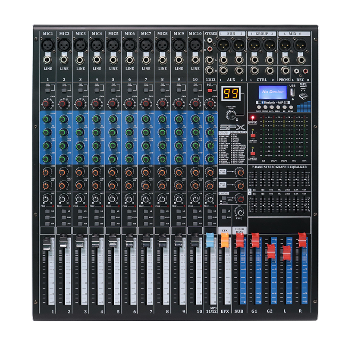
Task: Hit the play/pause button on the MP3 player
Action: 285,107
